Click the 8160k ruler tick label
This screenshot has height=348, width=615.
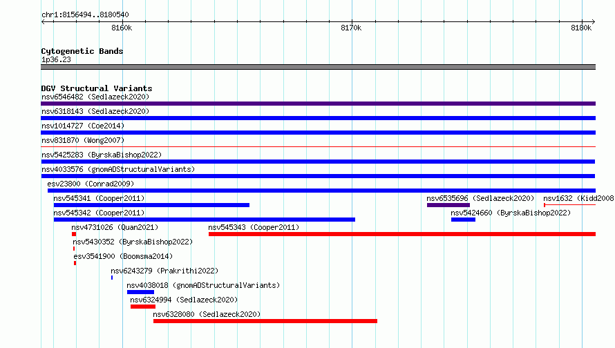[x=122, y=28]
